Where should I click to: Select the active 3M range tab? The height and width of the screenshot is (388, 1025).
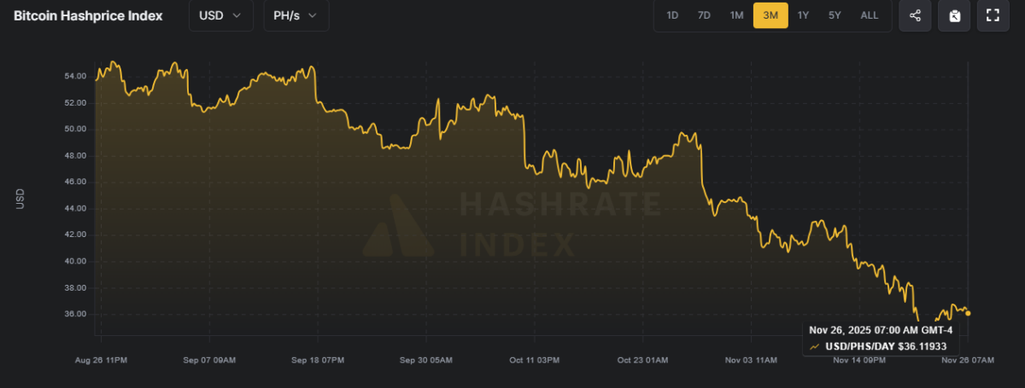click(x=770, y=15)
